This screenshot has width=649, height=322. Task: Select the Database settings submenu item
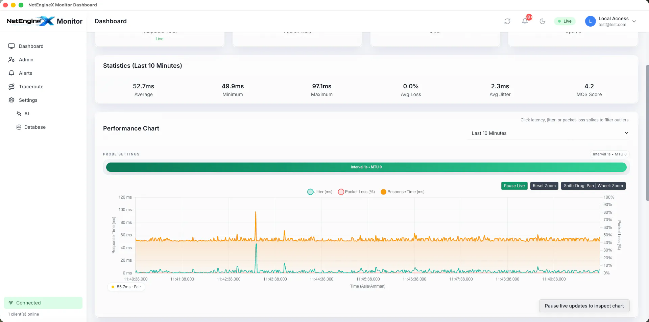tap(47, 127)
